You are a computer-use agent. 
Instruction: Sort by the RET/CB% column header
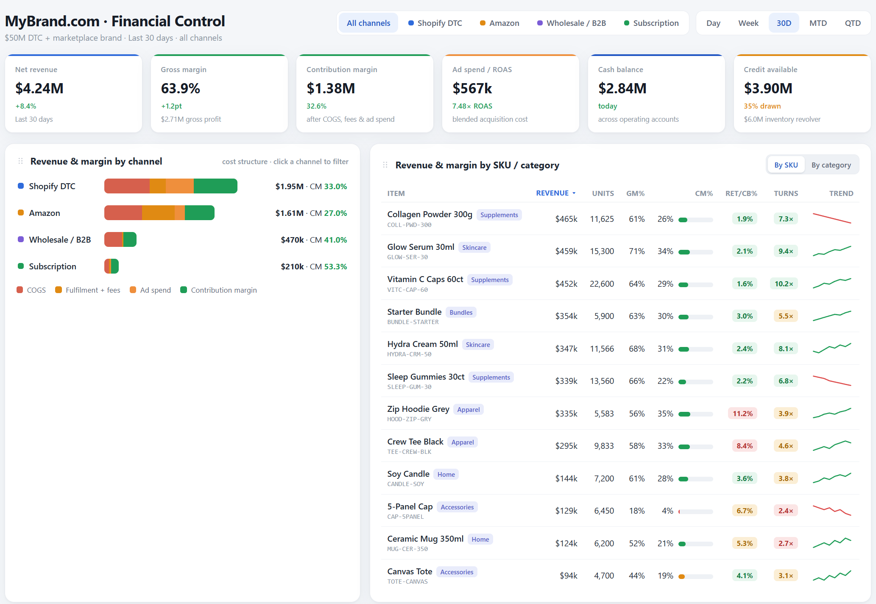click(x=741, y=193)
